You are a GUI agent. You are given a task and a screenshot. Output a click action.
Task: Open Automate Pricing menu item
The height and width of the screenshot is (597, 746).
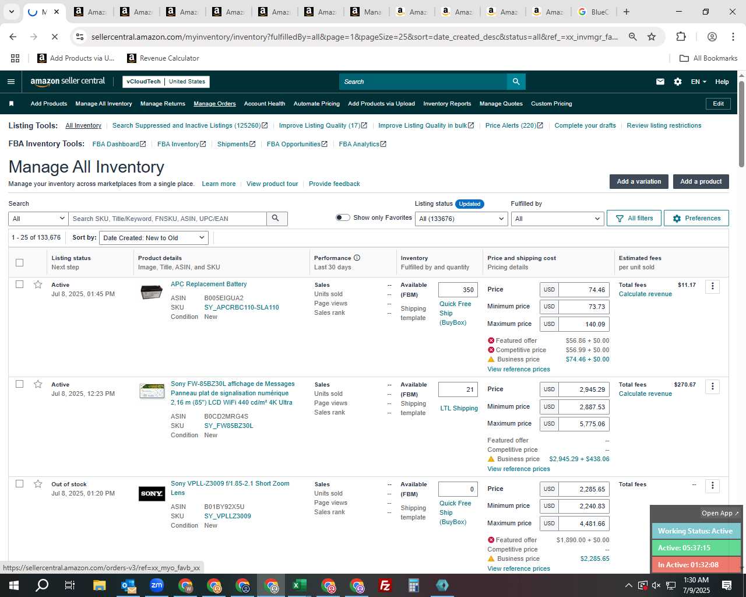point(316,104)
